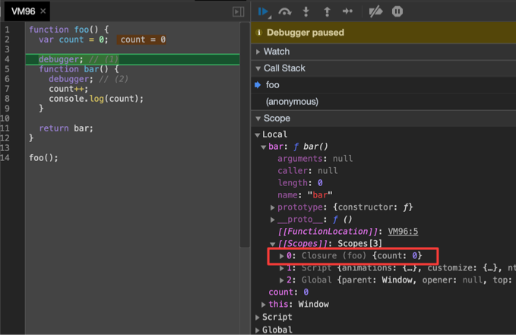516x335 pixels.
Task: Click the toggle navigator panel icon
Action: (x=238, y=11)
